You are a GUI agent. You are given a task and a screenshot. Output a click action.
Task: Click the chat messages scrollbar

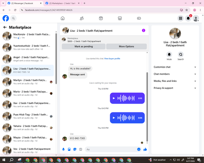[147, 107]
